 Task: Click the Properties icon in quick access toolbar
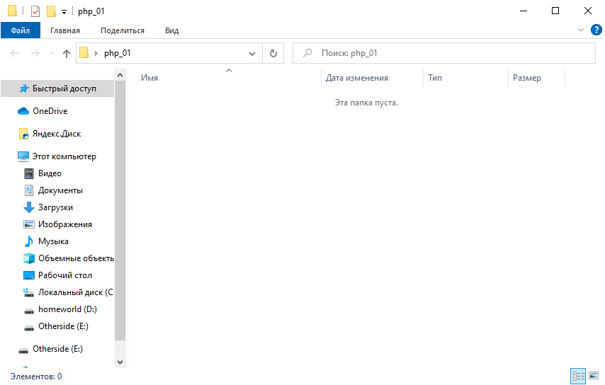coord(35,11)
